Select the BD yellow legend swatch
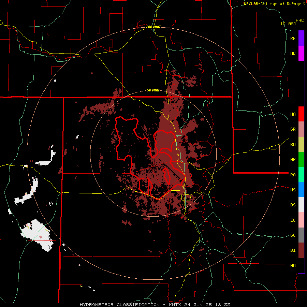The width and height of the screenshot is (307, 307). click(x=301, y=145)
